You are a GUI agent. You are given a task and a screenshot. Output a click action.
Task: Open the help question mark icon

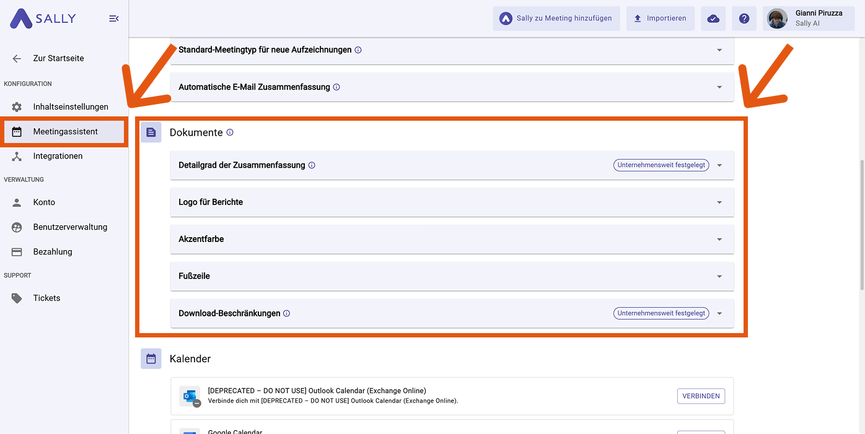click(x=744, y=19)
